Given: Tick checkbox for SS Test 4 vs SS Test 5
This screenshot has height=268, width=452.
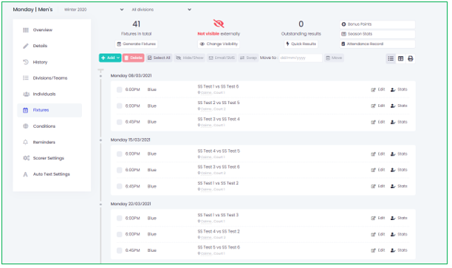Looking at the screenshot, I should 120,154.
